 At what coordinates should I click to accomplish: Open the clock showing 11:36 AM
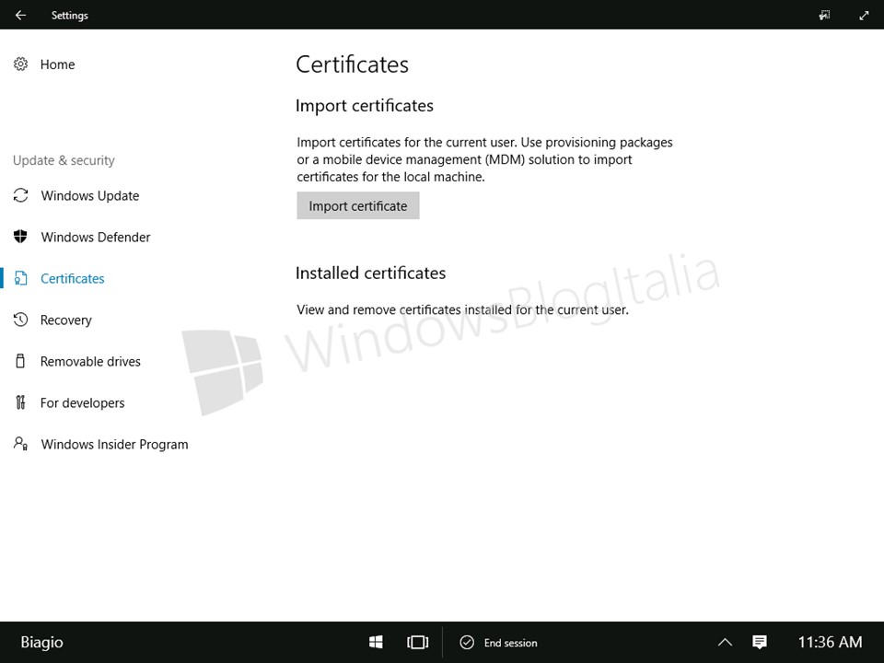(x=830, y=642)
